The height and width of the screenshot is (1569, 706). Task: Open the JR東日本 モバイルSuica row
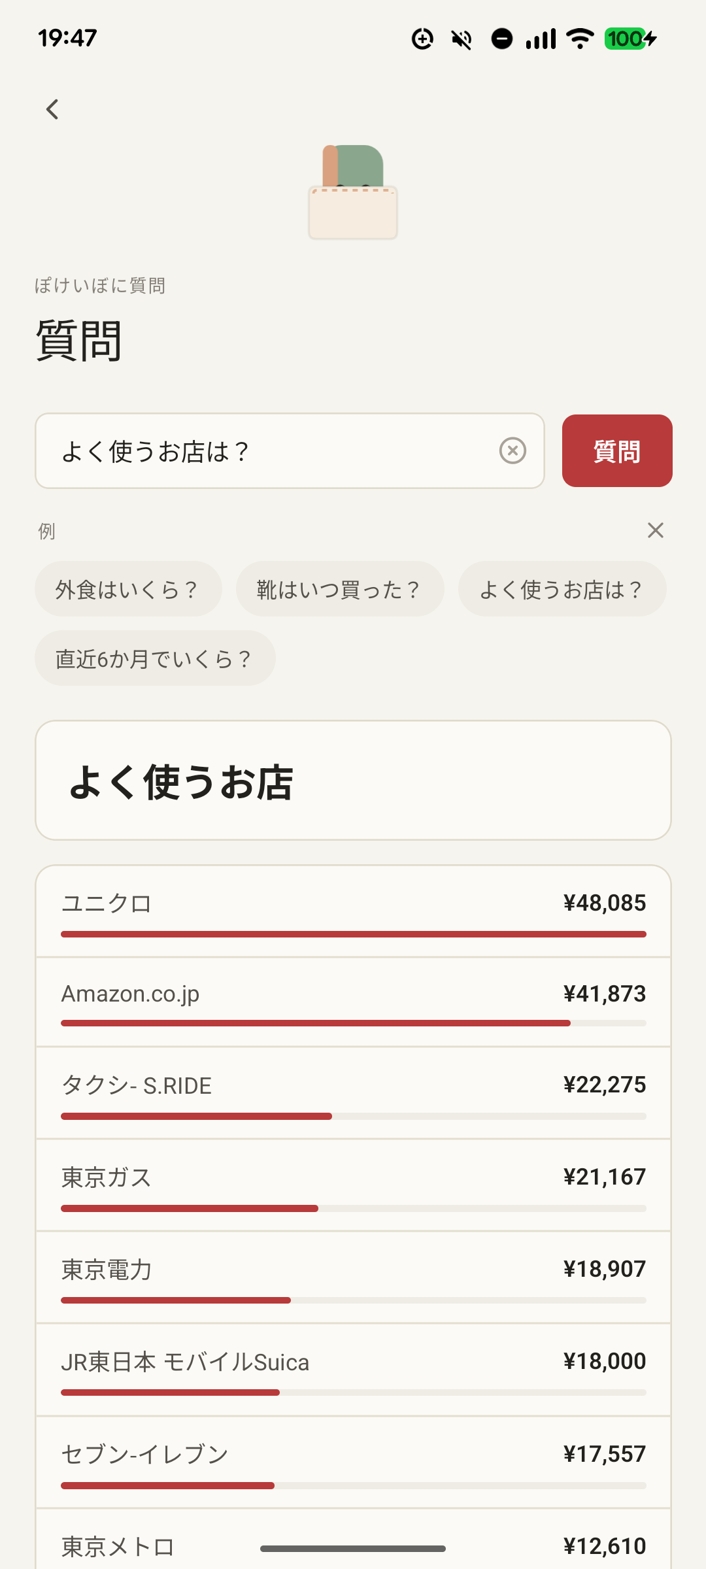tap(353, 1370)
